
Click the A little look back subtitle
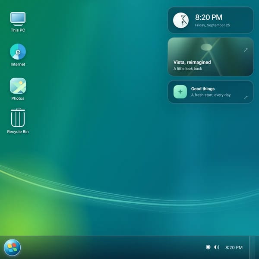pos(188,69)
